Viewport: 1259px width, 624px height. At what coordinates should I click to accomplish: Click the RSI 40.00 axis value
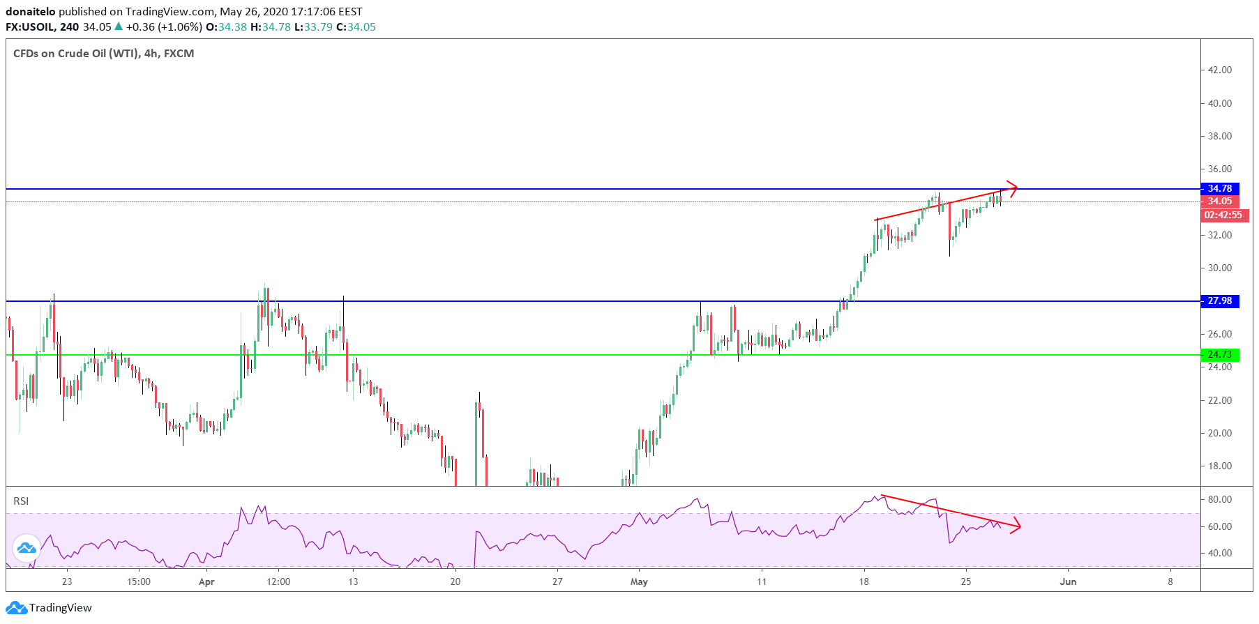coord(1220,553)
